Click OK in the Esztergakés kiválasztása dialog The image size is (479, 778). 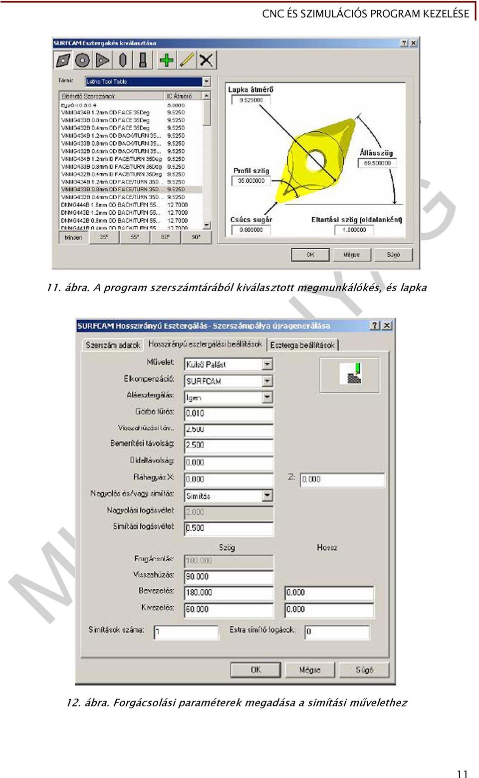click(x=310, y=255)
